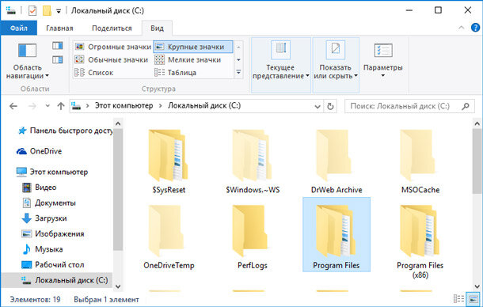483x307 pixels.
Task: Open Панель быстрого доступа in navigation pane
Action: coord(65,131)
